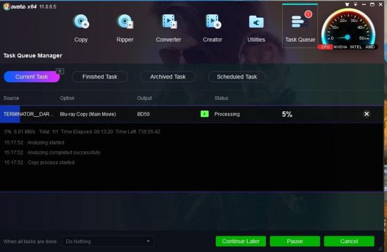Select the AMD acceleration indicator
Screen dimensions: 387x252
(x=369, y=47)
